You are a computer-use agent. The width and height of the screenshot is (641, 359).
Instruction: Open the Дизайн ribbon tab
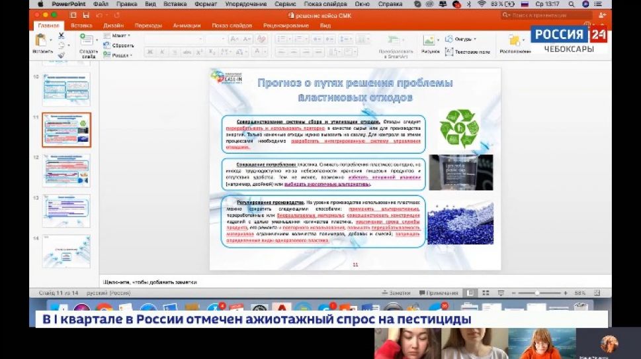pyautogui.click(x=113, y=25)
